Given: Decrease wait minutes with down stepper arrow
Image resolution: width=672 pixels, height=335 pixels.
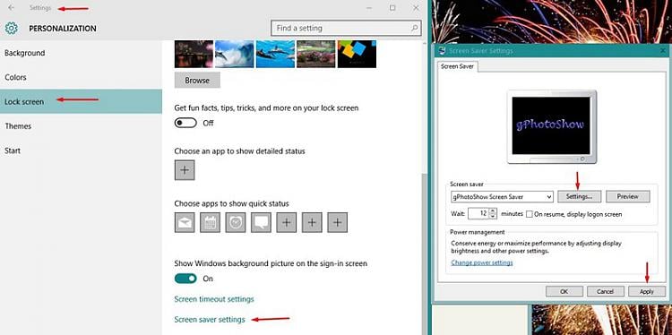Looking at the screenshot, I should click(493, 217).
